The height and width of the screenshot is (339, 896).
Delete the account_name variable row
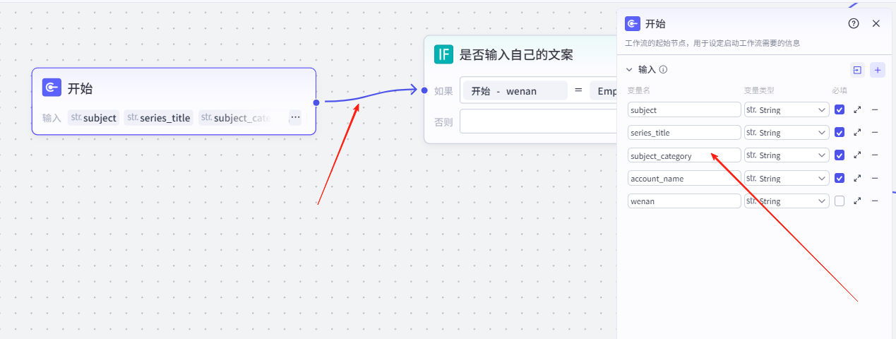875,179
